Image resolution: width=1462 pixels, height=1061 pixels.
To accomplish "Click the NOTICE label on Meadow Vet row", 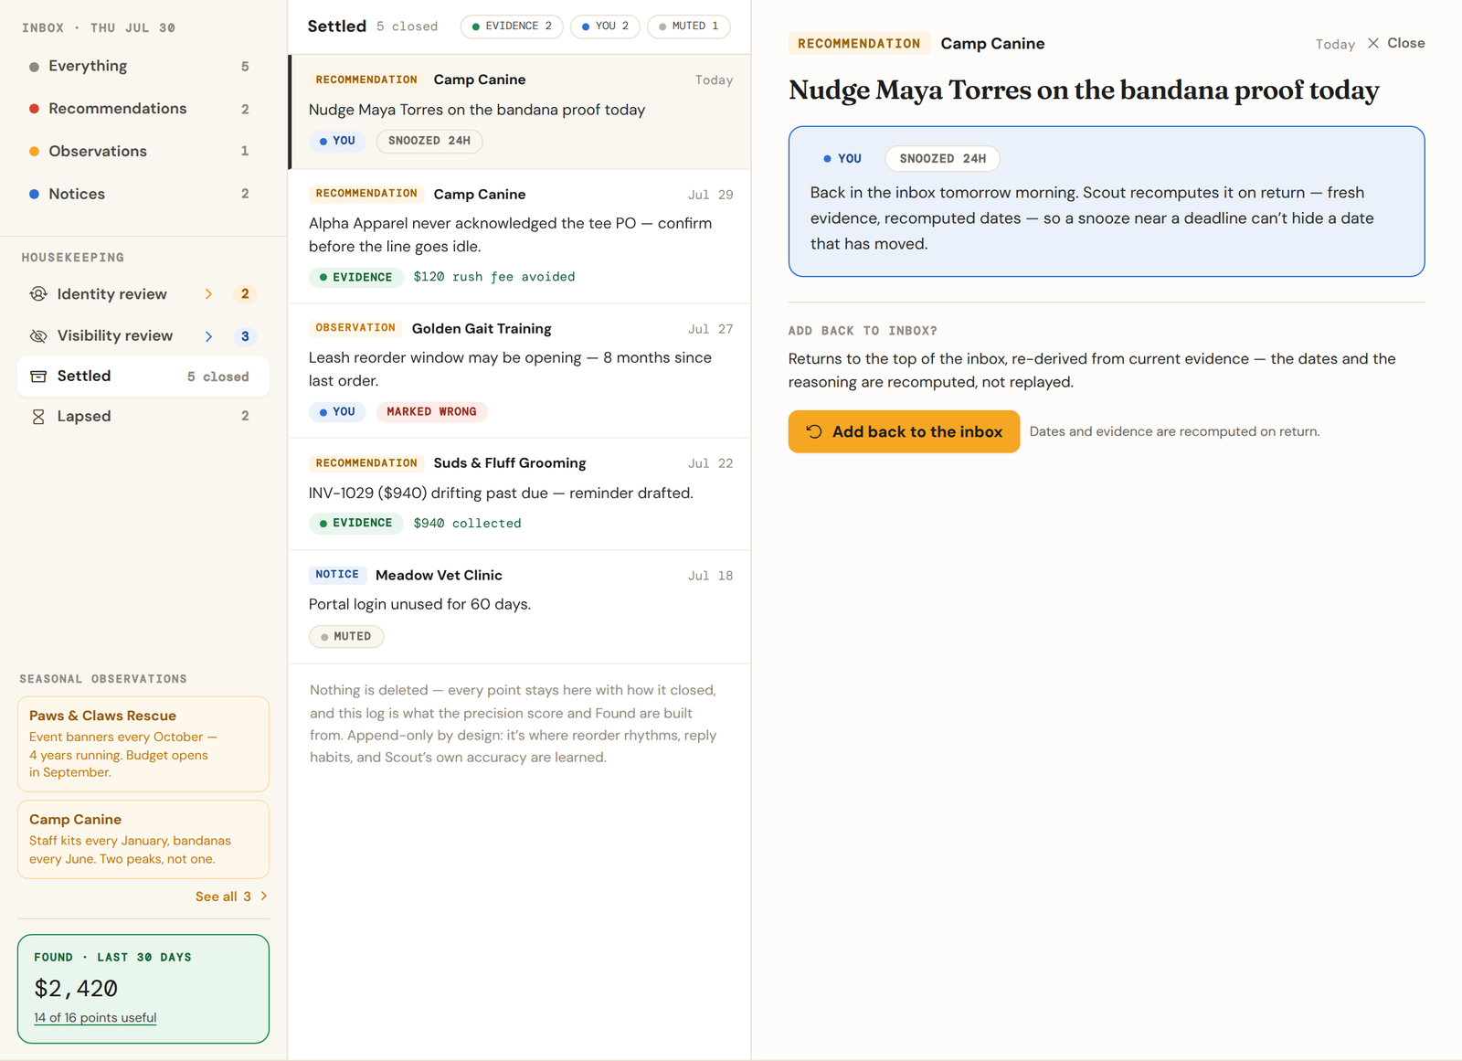I will tap(337, 575).
